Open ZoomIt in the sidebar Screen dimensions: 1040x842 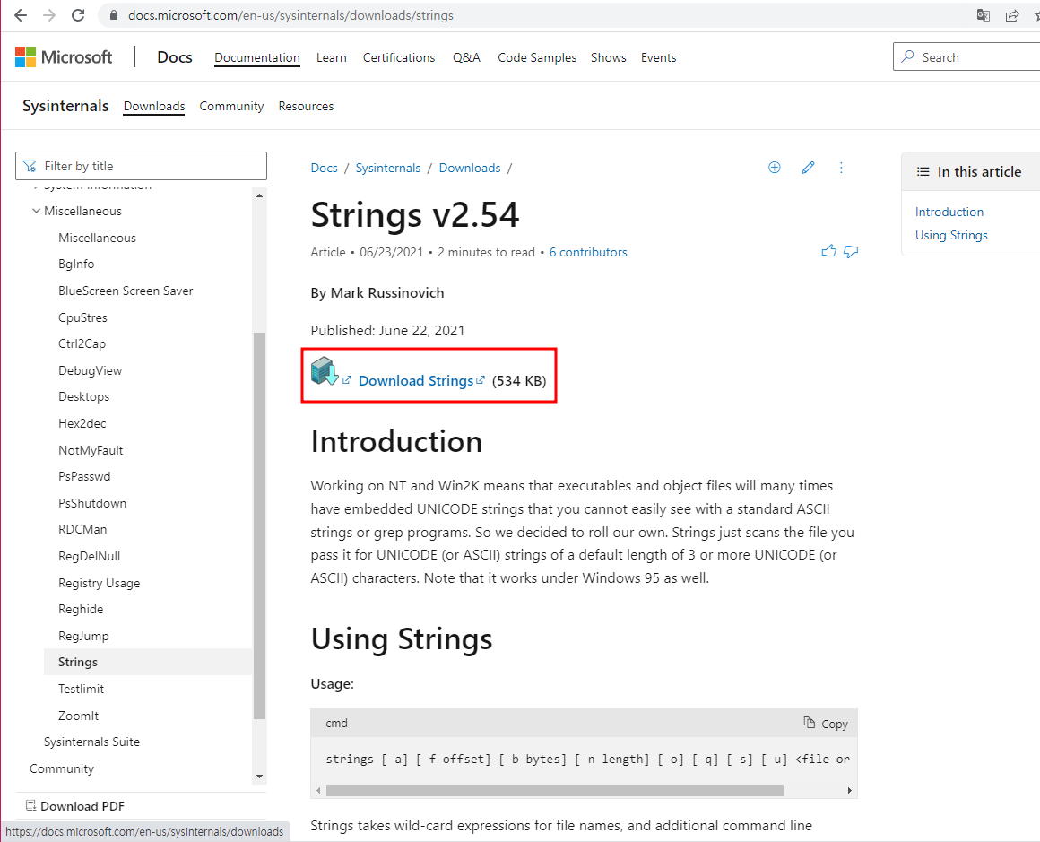(78, 716)
